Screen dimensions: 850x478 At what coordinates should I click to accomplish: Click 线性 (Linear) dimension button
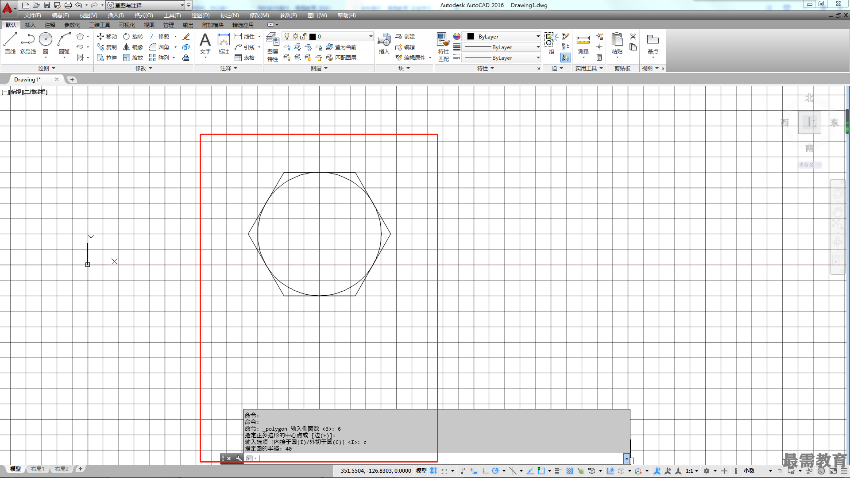click(x=244, y=36)
